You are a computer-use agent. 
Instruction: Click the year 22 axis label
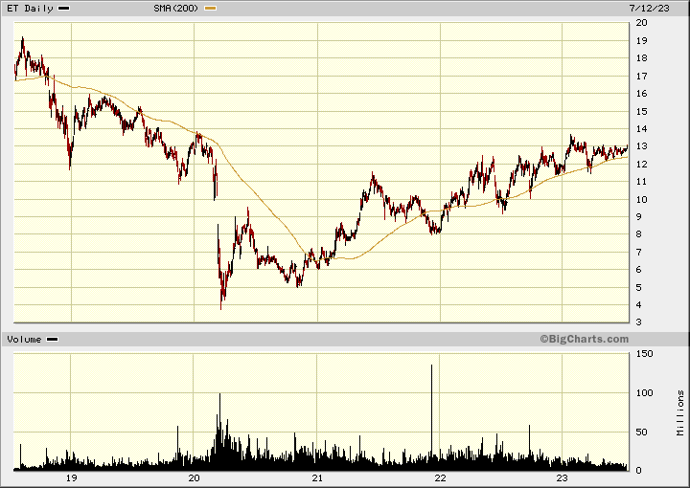pyautogui.click(x=440, y=478)
